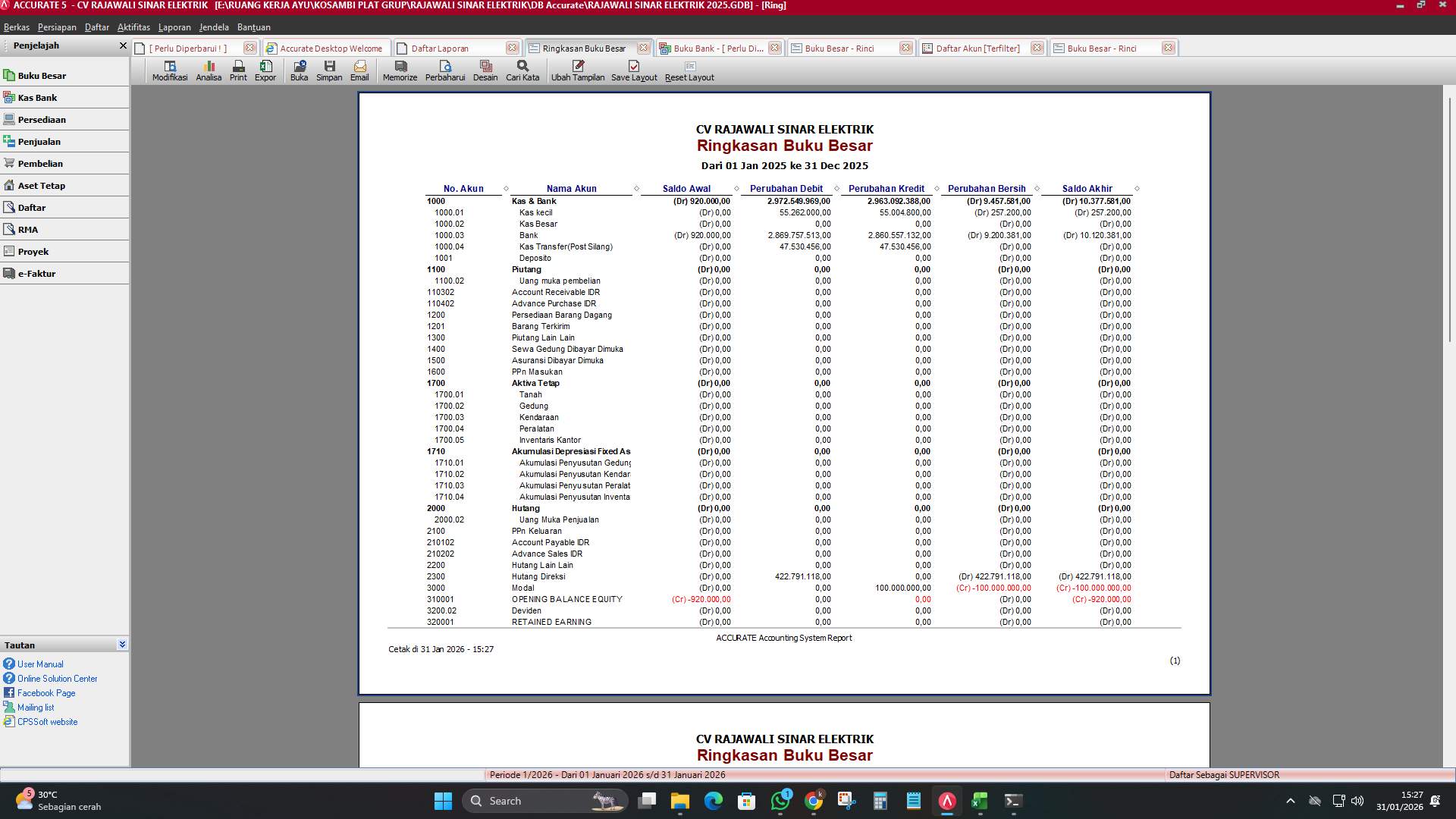
Task: Open the e-Faktur module
Action: [37, 273]
